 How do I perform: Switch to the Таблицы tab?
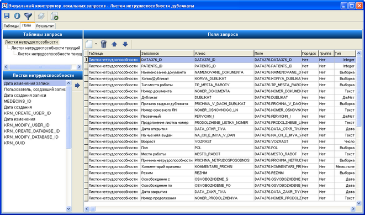coord(11,26)
